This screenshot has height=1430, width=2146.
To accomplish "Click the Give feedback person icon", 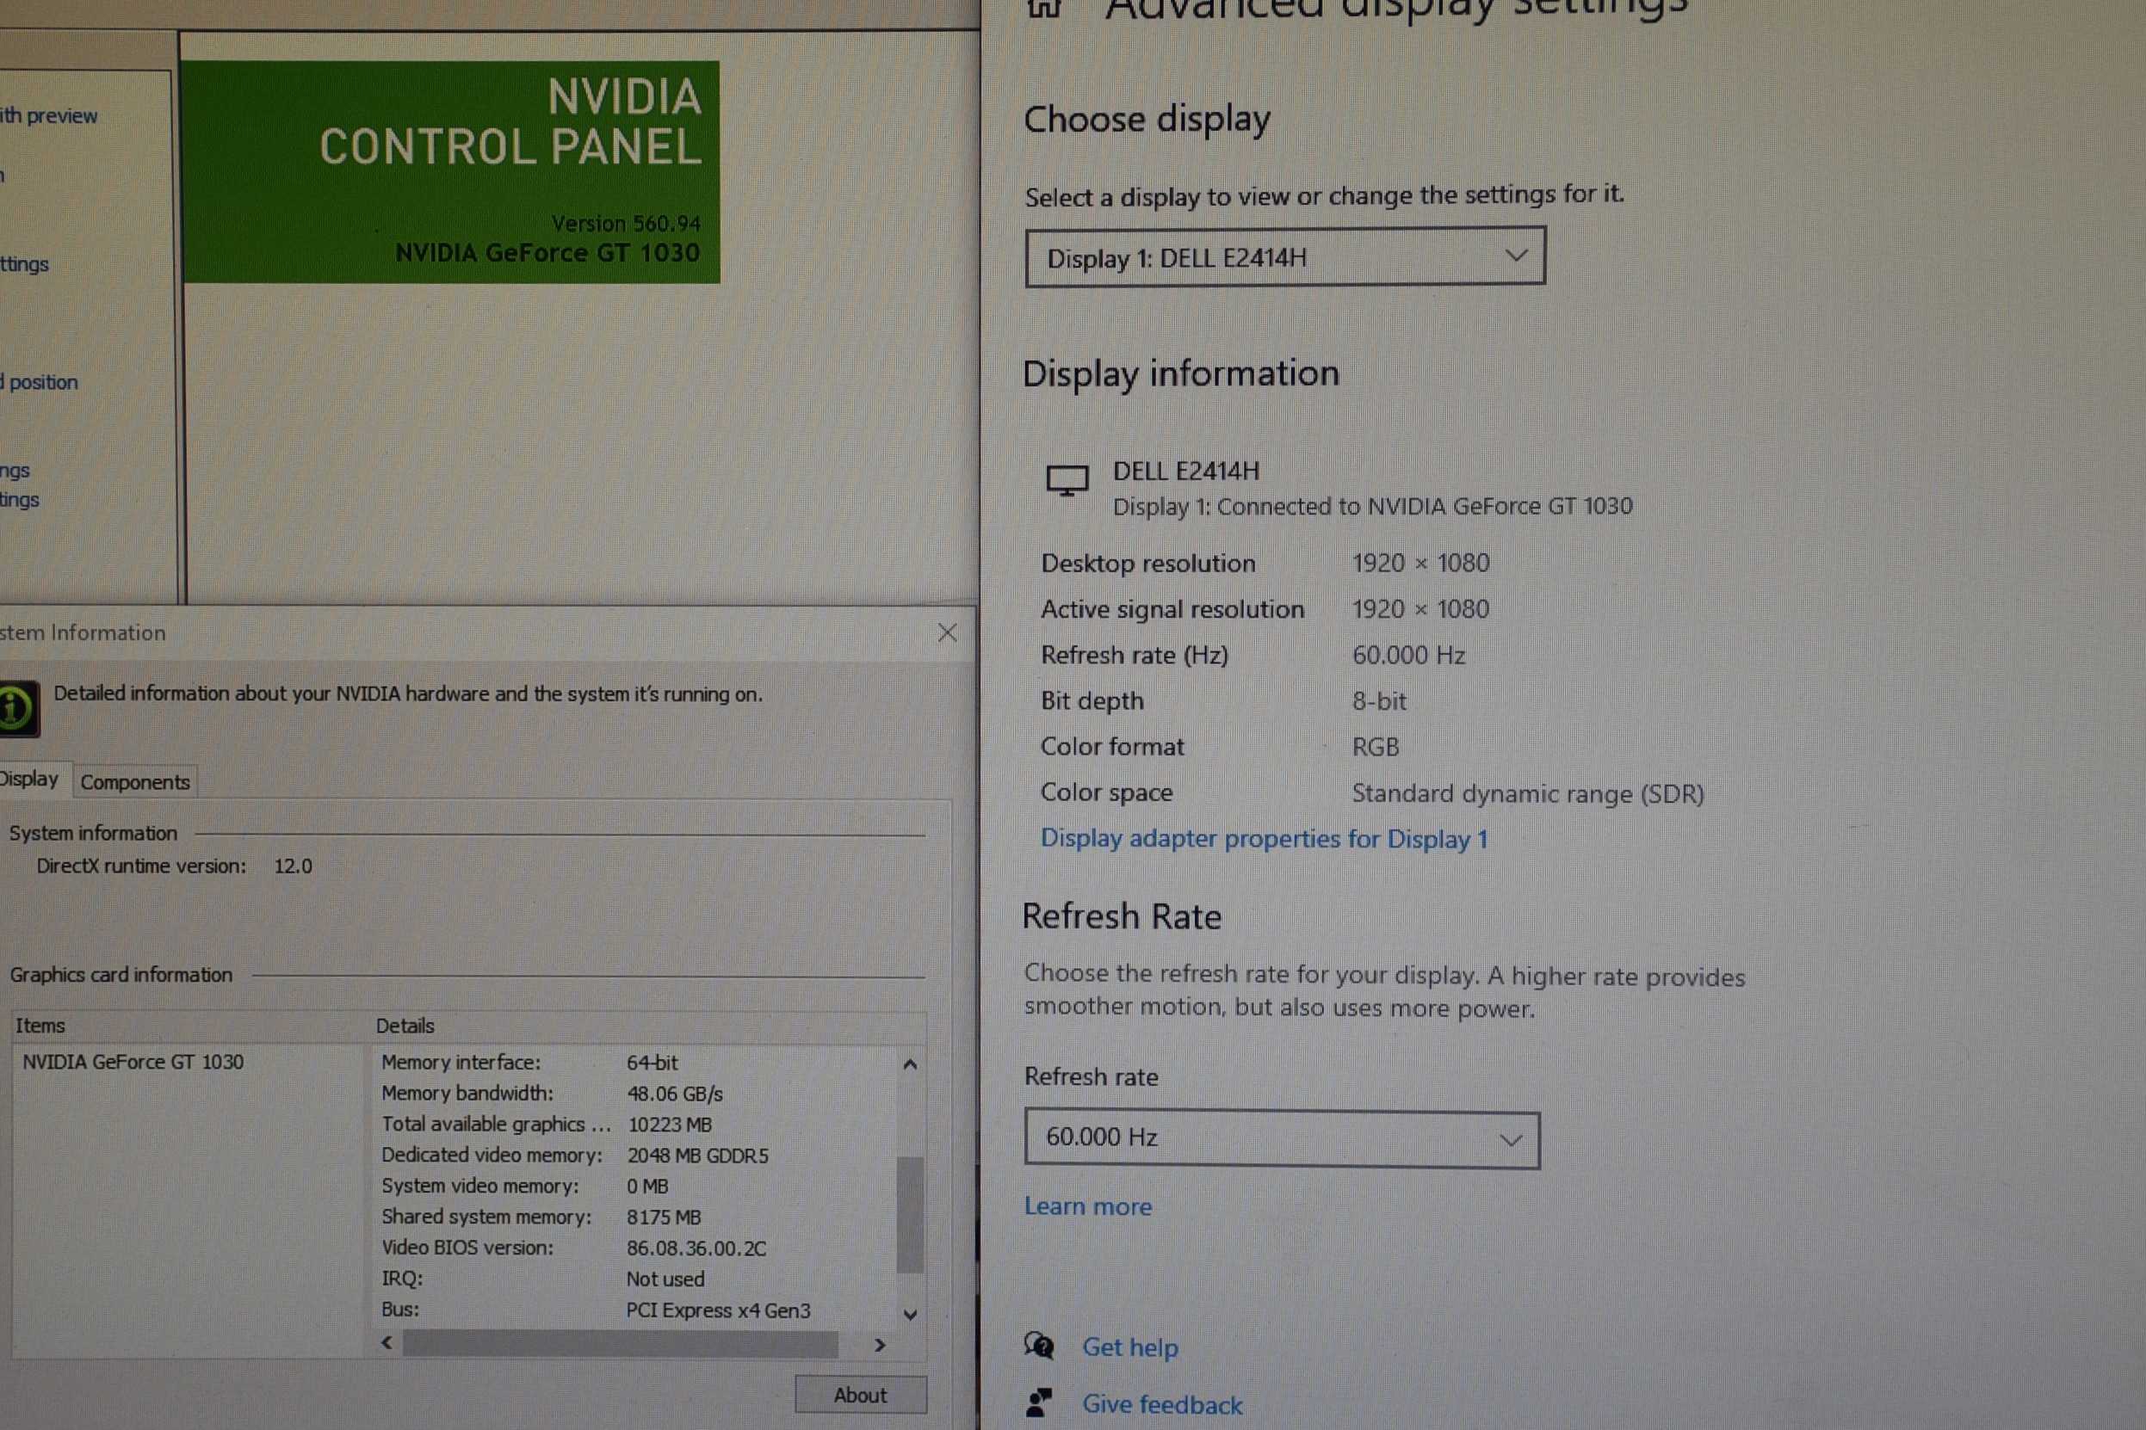I will coord(1038,1402).
